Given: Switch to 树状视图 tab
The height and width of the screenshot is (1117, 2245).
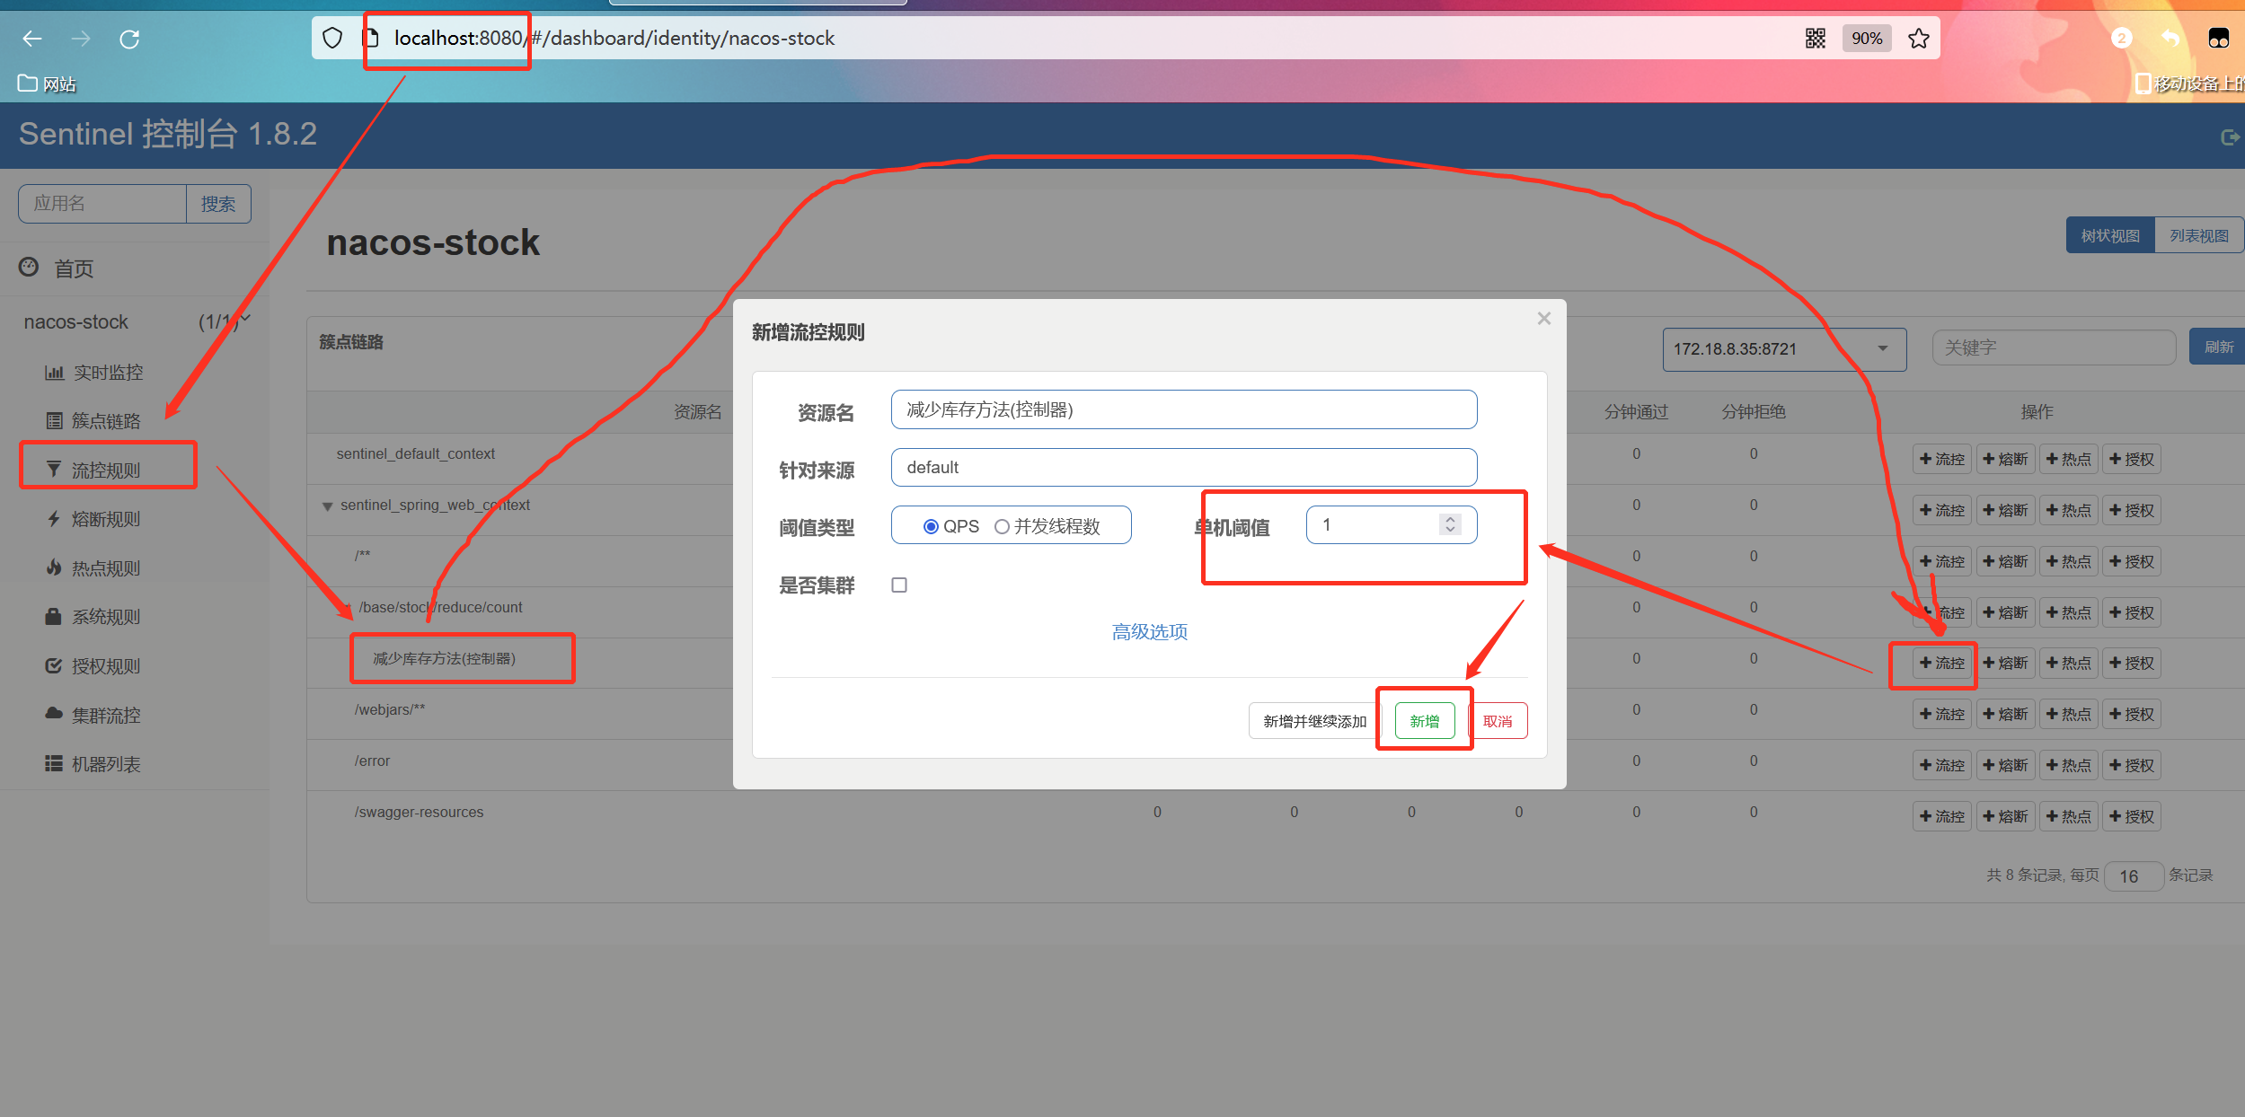Looking at the screenshot, I should click(2110, 235).
